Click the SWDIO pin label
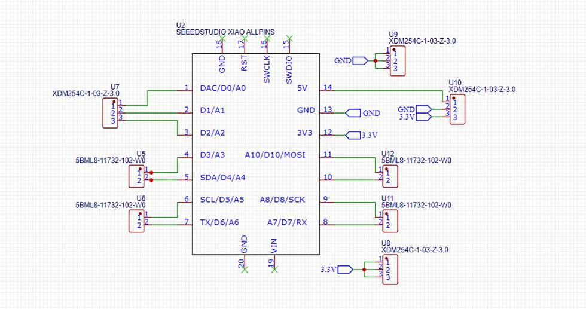 [x=289, y=70]
